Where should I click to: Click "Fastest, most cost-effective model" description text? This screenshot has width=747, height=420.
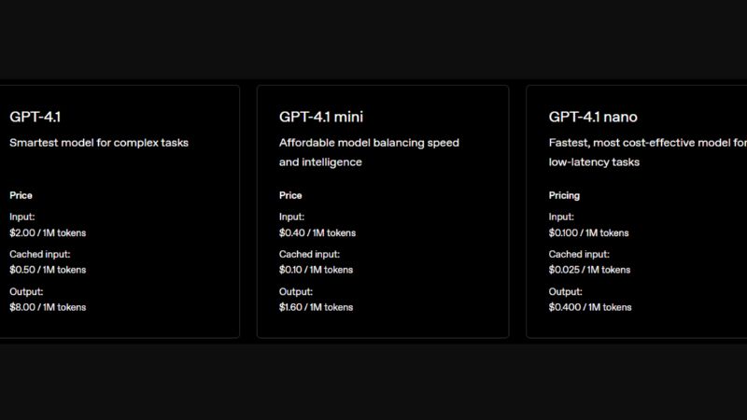(x=646, y=143)
